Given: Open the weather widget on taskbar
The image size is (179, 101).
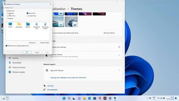Looking at the screenshot, I should 6,98.
